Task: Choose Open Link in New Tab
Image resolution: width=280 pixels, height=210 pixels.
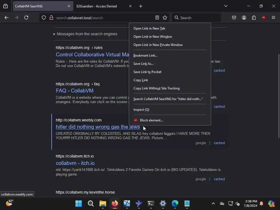Action: (170, 28)
